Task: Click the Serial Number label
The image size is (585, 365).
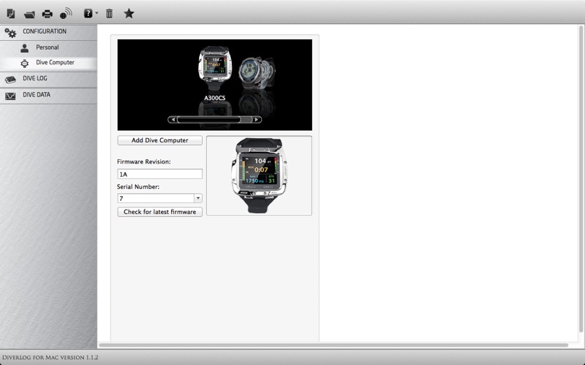Action: (138, 187)
